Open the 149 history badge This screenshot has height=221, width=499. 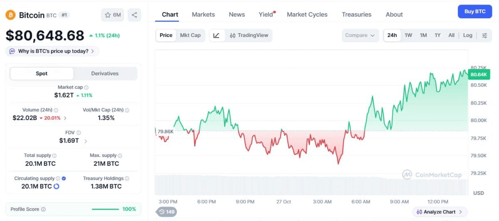coord(167,212)
